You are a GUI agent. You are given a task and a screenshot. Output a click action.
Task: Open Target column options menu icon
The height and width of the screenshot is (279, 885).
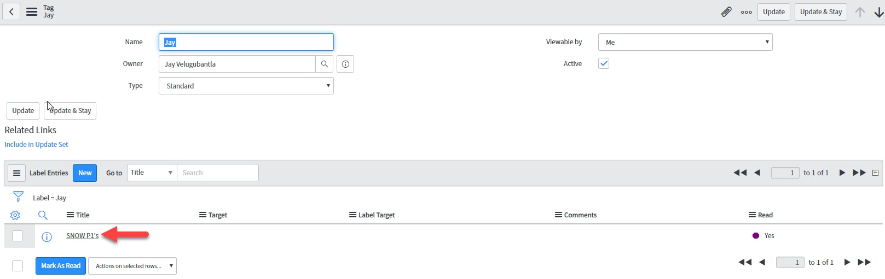click(x=203, y=215)
